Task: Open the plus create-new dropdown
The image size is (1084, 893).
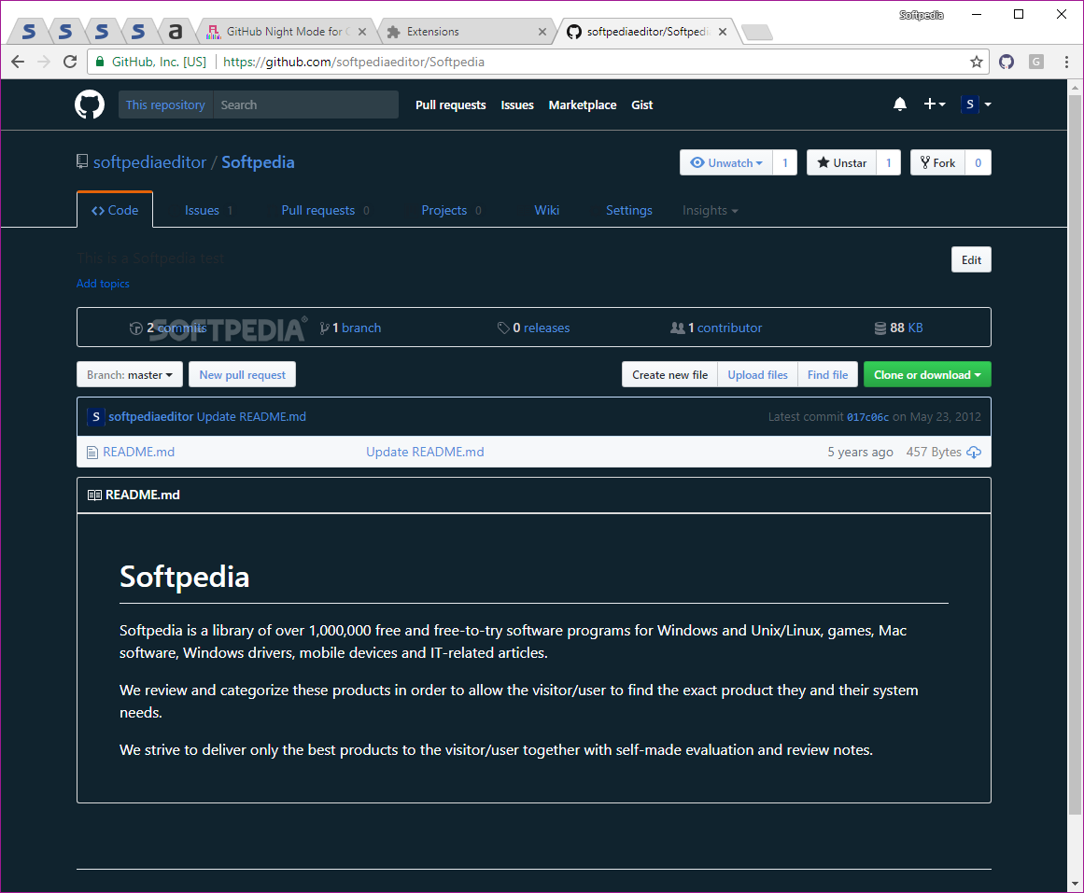Action: pyautogui.click(x=934, y=104)
